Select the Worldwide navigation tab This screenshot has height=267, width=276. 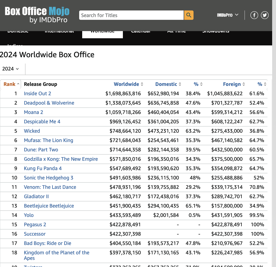(x=102, y=33)
